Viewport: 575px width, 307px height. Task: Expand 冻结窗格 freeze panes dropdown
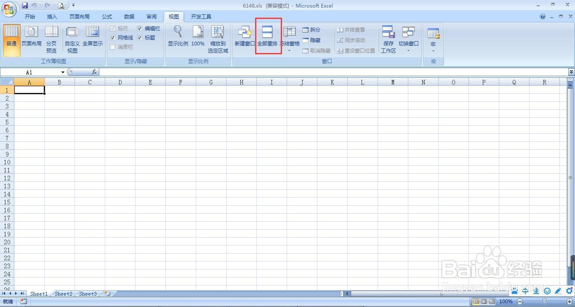[x=289, y=51]
